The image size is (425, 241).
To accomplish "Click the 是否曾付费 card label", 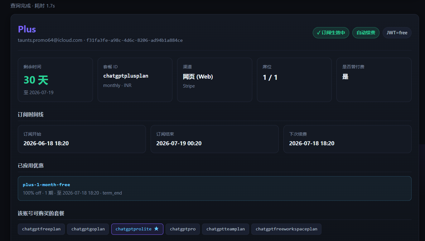I will (x=353, y=67).
